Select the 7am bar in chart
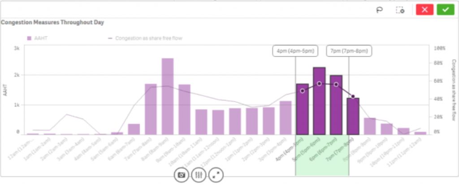The width and height of the screenshot is (459, 185). 151,109
